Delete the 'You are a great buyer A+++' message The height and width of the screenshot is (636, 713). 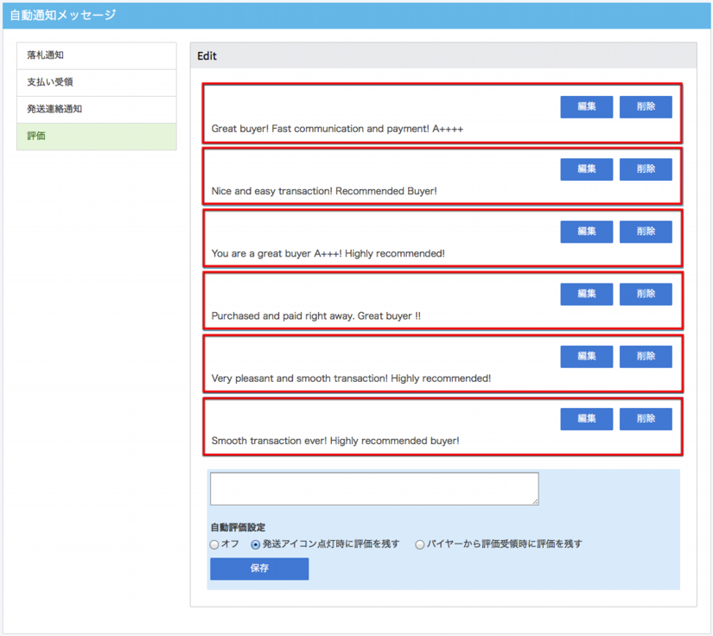[645, 232]
